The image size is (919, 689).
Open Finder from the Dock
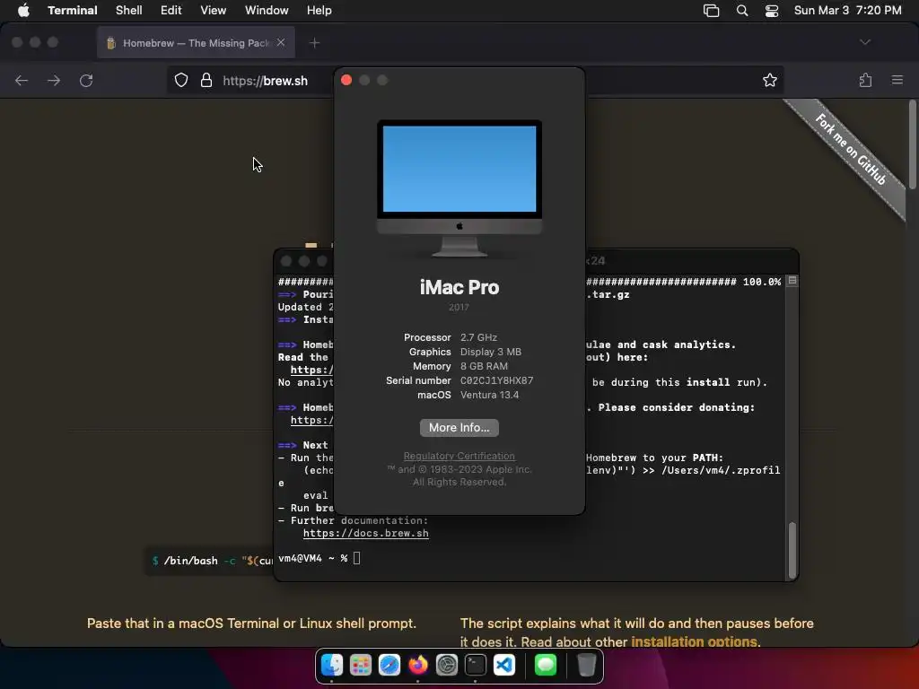[332, 665]
